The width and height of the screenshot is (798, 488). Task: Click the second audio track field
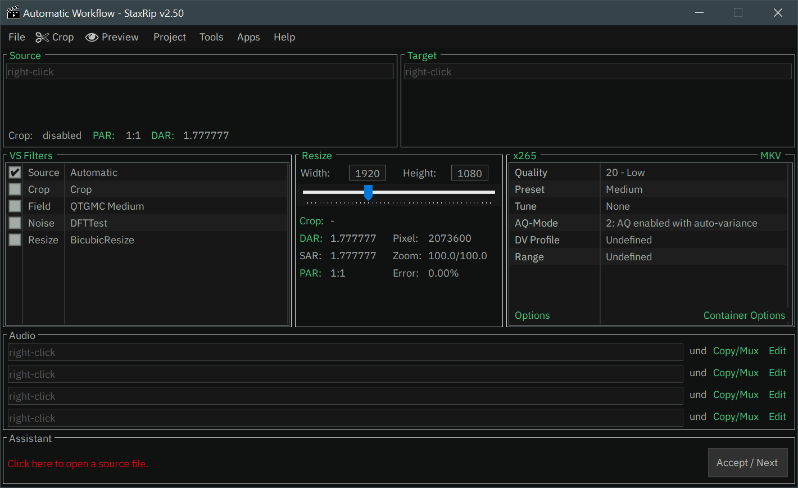(x=345, y=374)
